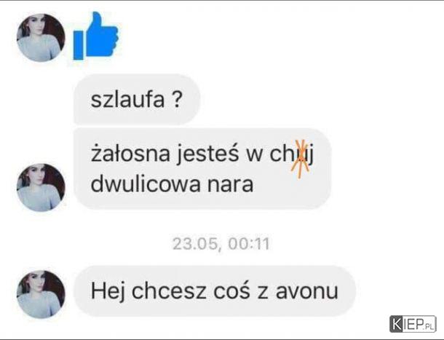The image size is (444, 340).
Task: Click the word 'avonu' in last message
Action: point(307,291)
